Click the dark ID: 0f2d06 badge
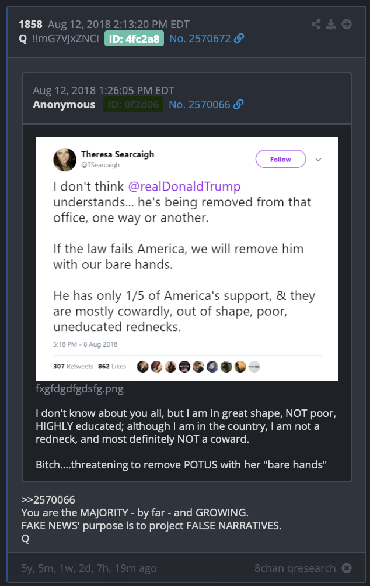The width and height of the screenshot is (370, 586). 133,105
